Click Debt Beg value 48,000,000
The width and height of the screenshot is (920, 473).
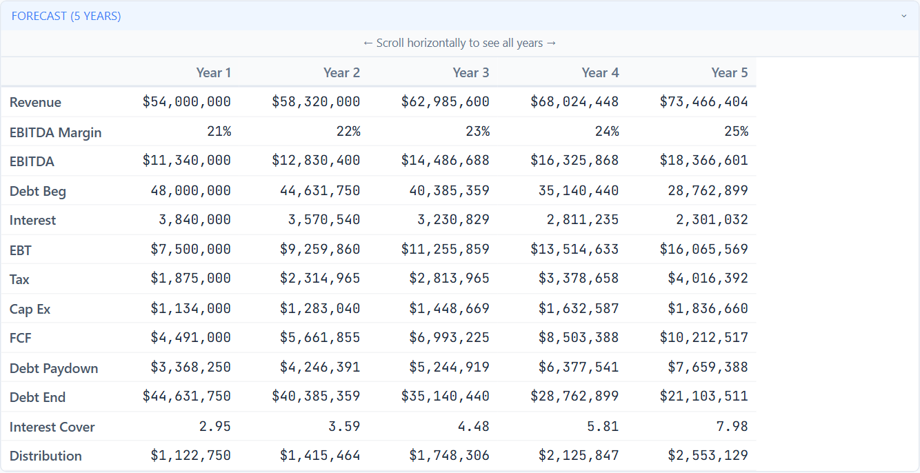tap(191, 190)
